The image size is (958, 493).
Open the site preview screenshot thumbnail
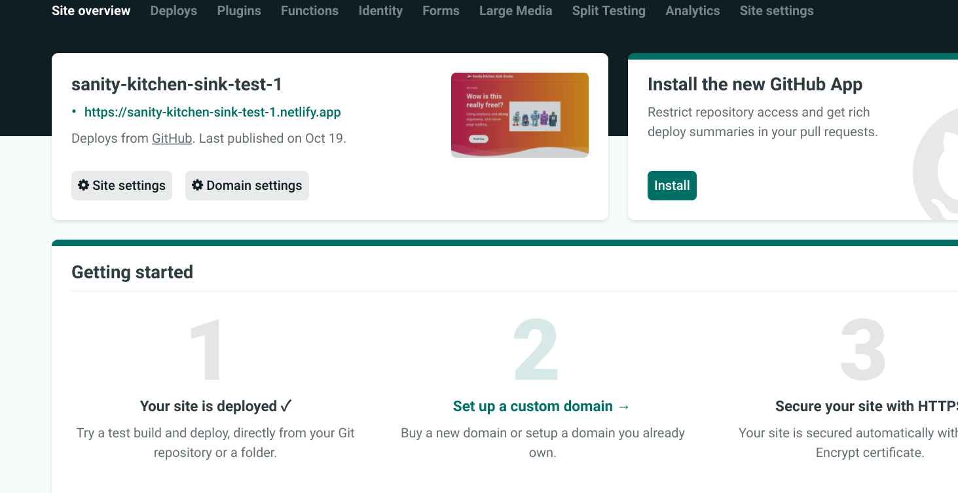coord(520,115)
